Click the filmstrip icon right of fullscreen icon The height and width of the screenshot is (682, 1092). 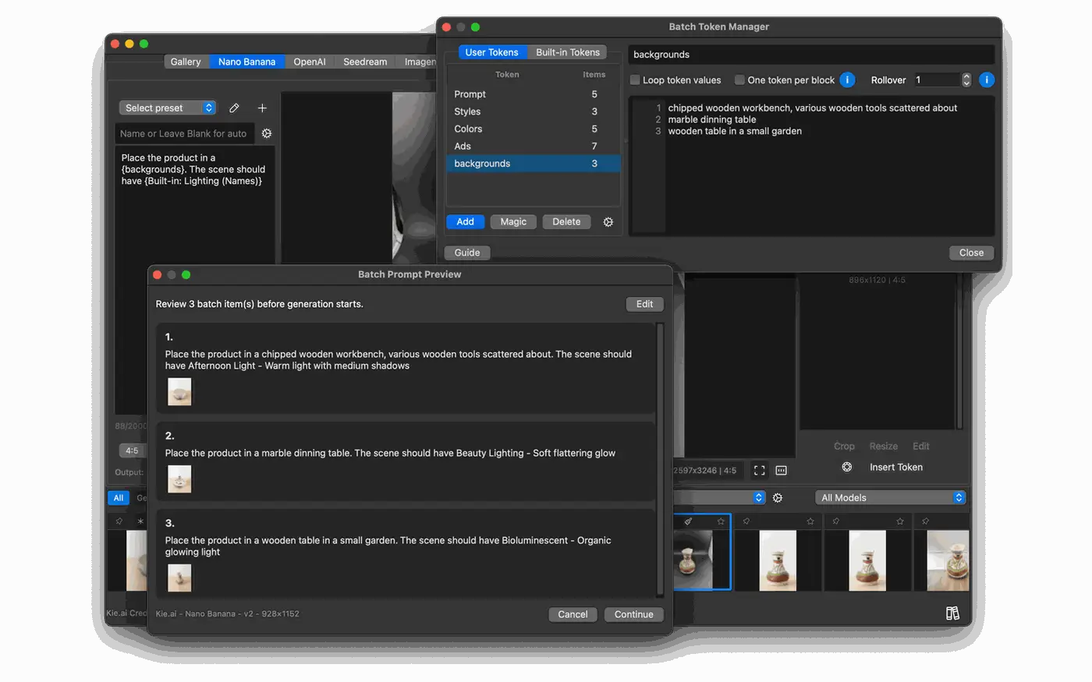pos(782,471)
